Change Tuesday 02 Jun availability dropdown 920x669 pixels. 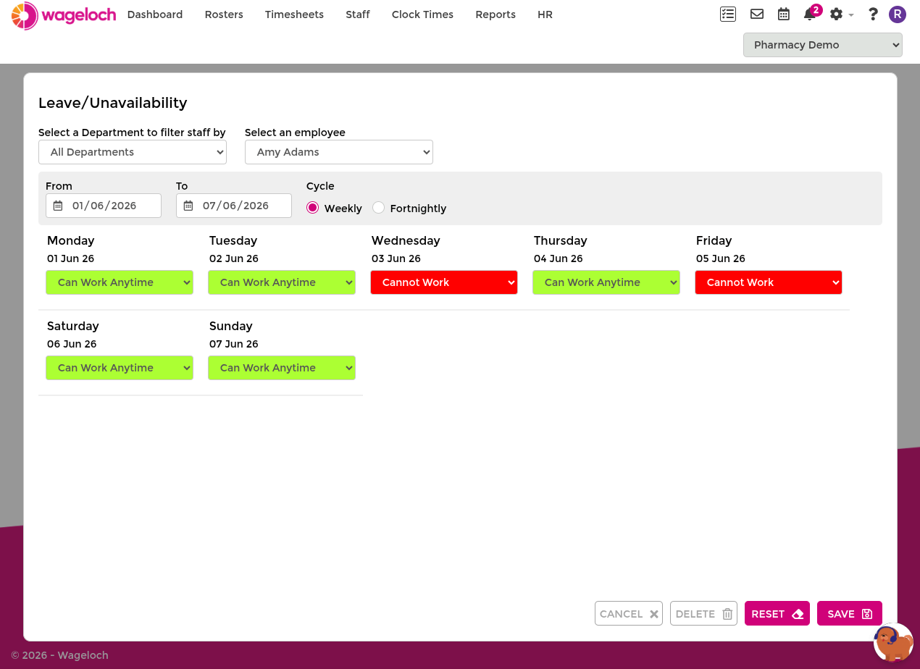282,282
